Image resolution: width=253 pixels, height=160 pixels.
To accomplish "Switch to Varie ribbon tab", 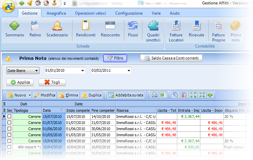I will [x=156, y=13].
